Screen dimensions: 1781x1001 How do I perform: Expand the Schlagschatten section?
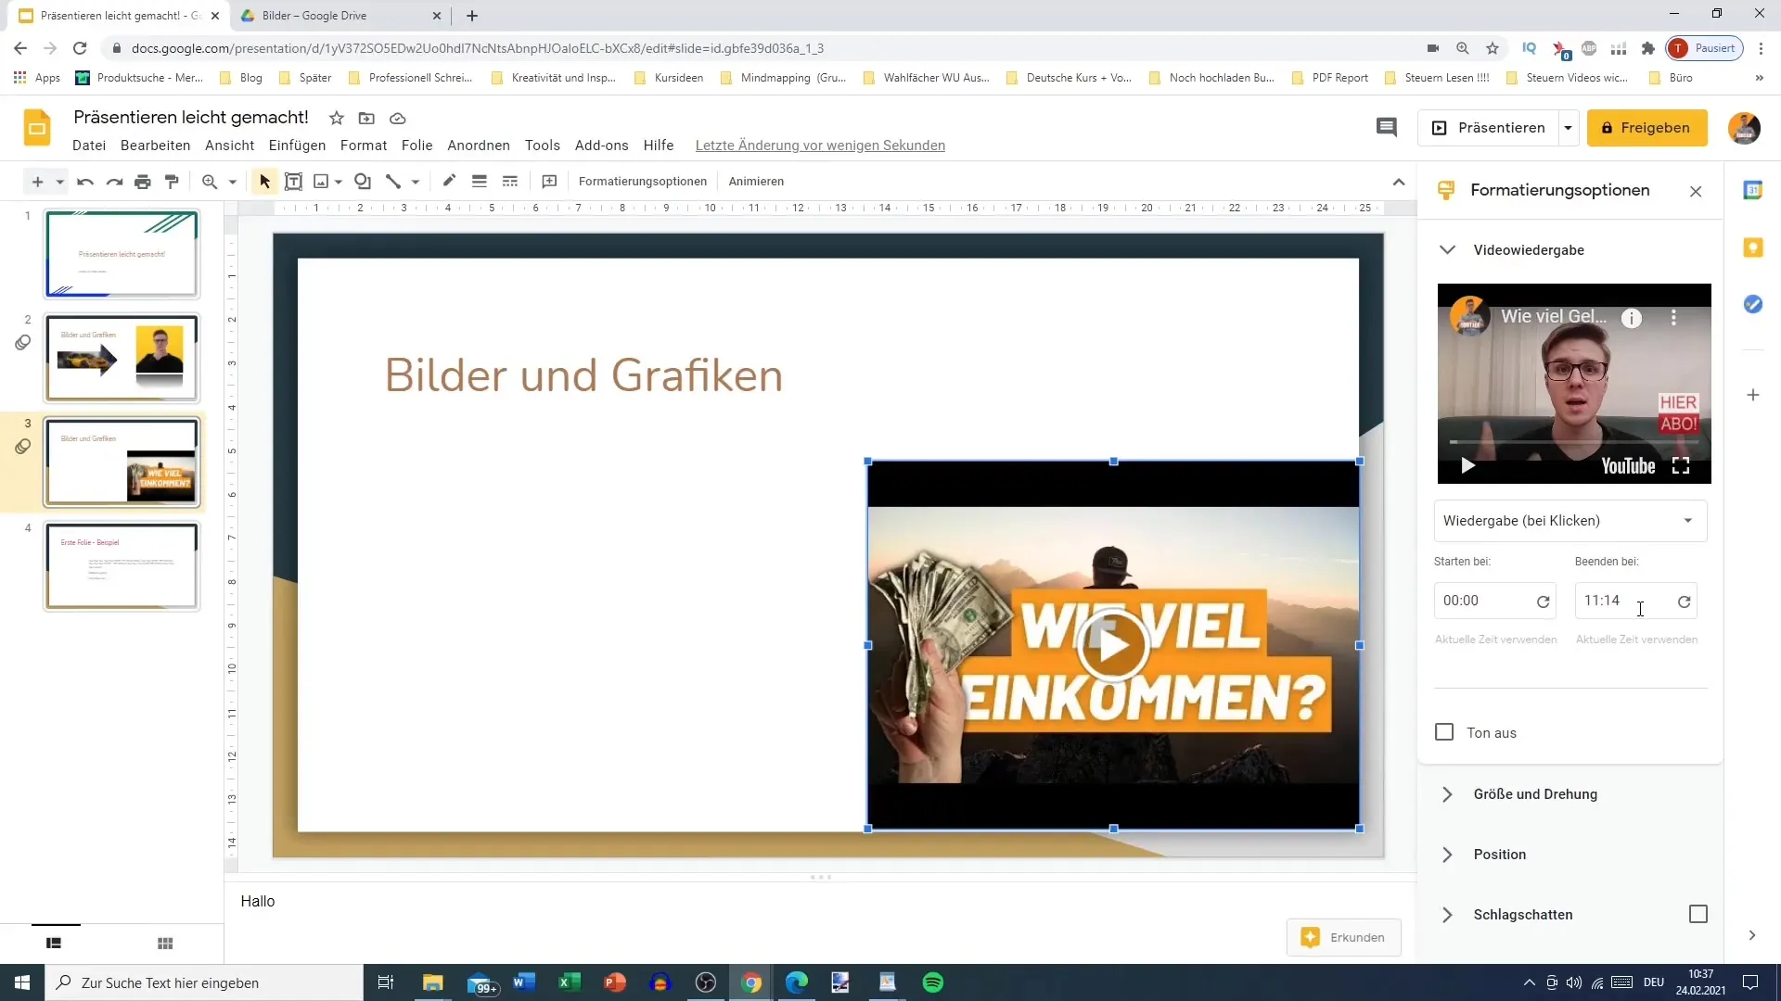click(x=1447, y=915)
